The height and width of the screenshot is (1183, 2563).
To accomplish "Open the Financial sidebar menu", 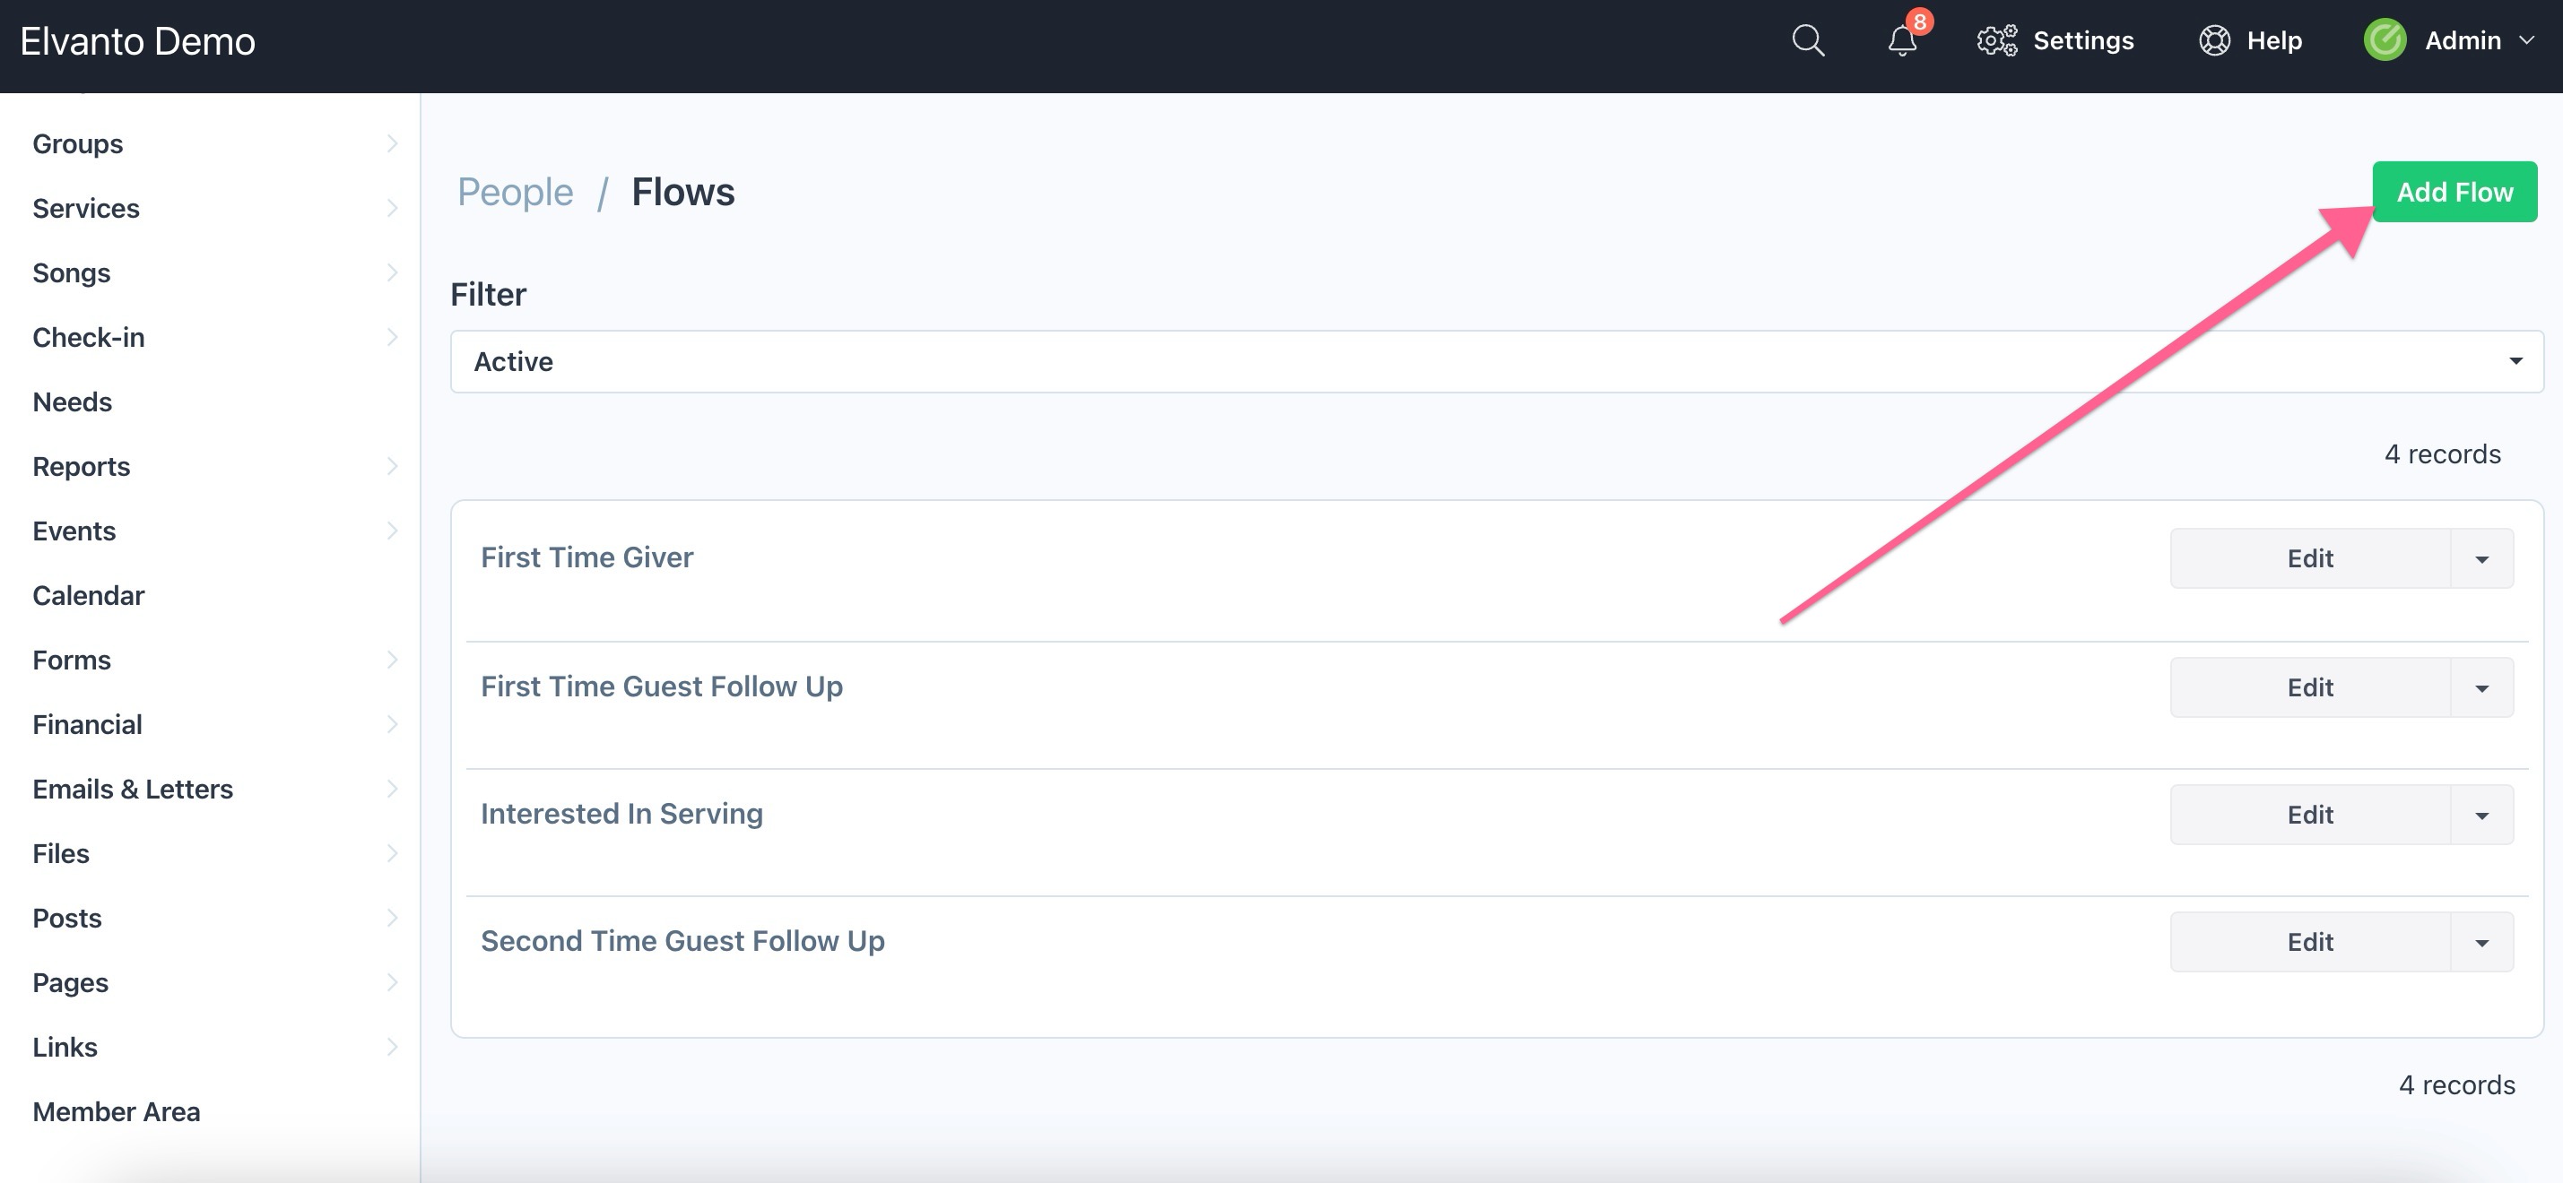I will pos(87,726).
